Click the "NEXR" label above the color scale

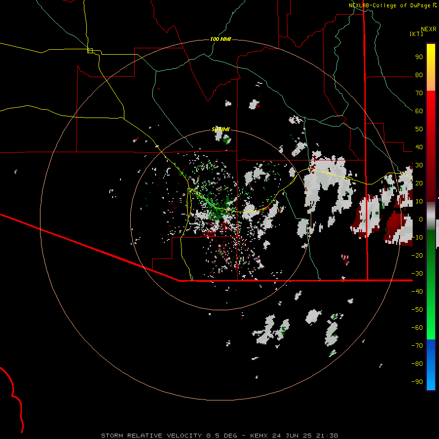tap(429, 29)
